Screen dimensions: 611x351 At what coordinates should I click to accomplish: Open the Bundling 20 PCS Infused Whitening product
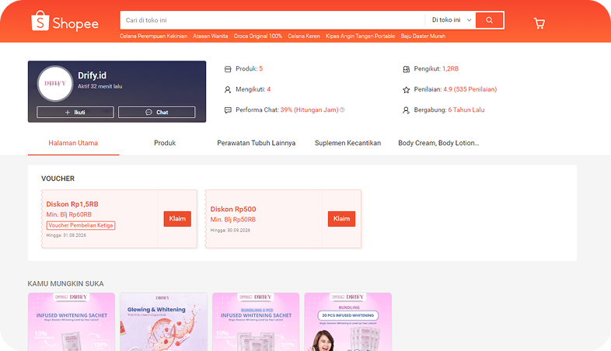click(348, 321)
